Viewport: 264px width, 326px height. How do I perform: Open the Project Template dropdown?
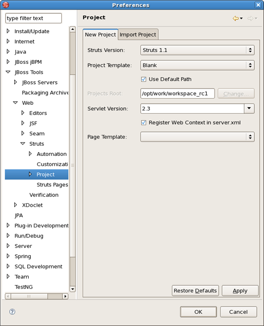click(x=197, y=65)
